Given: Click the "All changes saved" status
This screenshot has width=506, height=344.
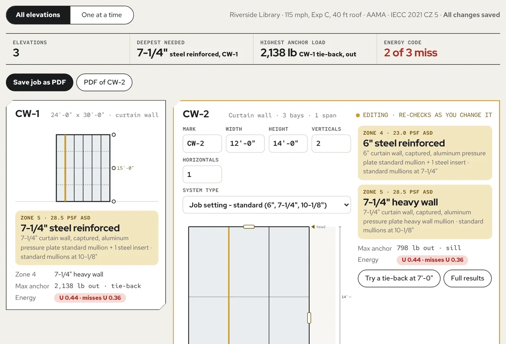Looking at the screenshot, I should [x=471, y=15].
